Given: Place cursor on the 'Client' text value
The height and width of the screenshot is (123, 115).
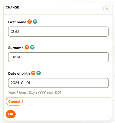Looking at the screenshot, I should pos(15,57).
